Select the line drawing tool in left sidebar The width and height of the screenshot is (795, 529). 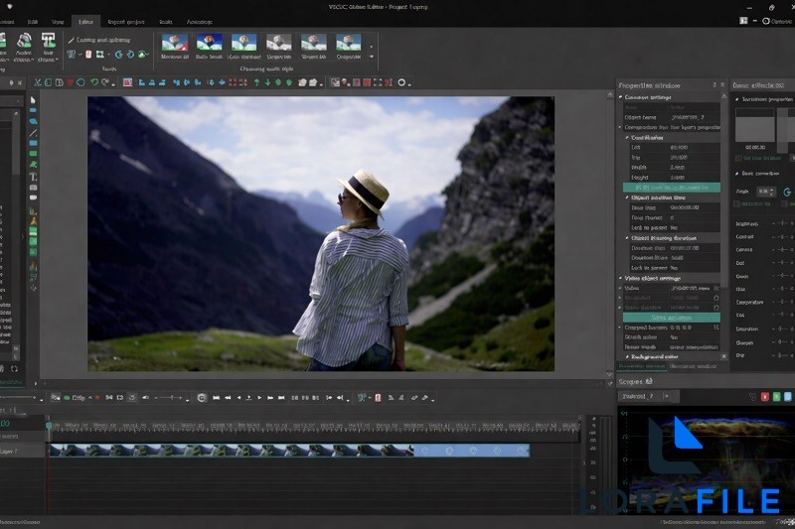click(x=33, y=133)
